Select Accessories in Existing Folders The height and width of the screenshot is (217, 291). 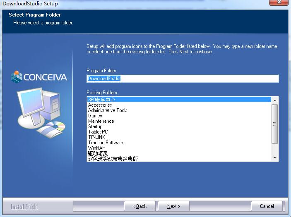[100, 105]
